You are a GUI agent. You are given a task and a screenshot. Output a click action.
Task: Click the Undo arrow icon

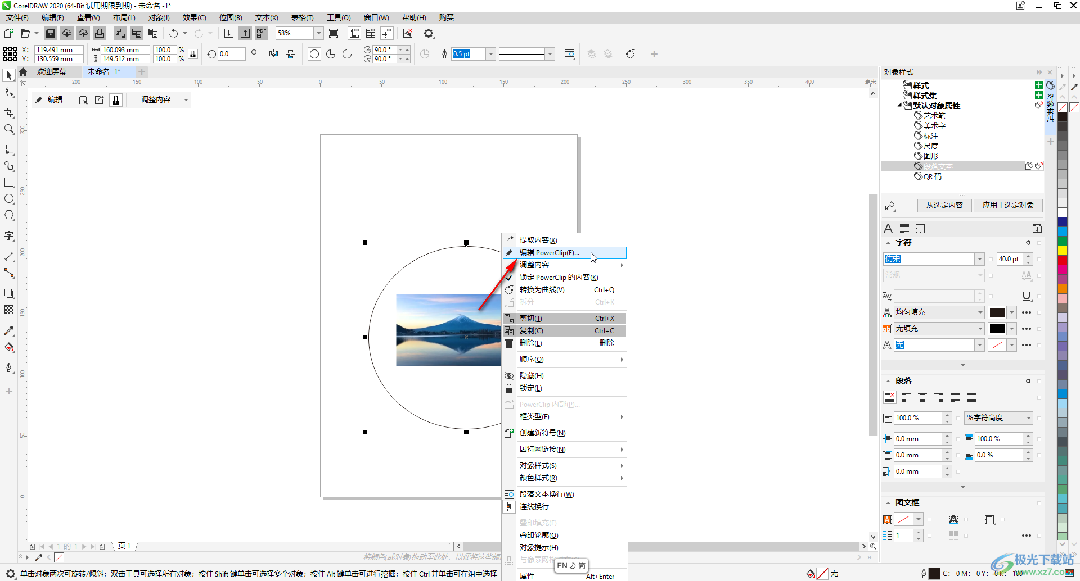[x=174, y=33]
